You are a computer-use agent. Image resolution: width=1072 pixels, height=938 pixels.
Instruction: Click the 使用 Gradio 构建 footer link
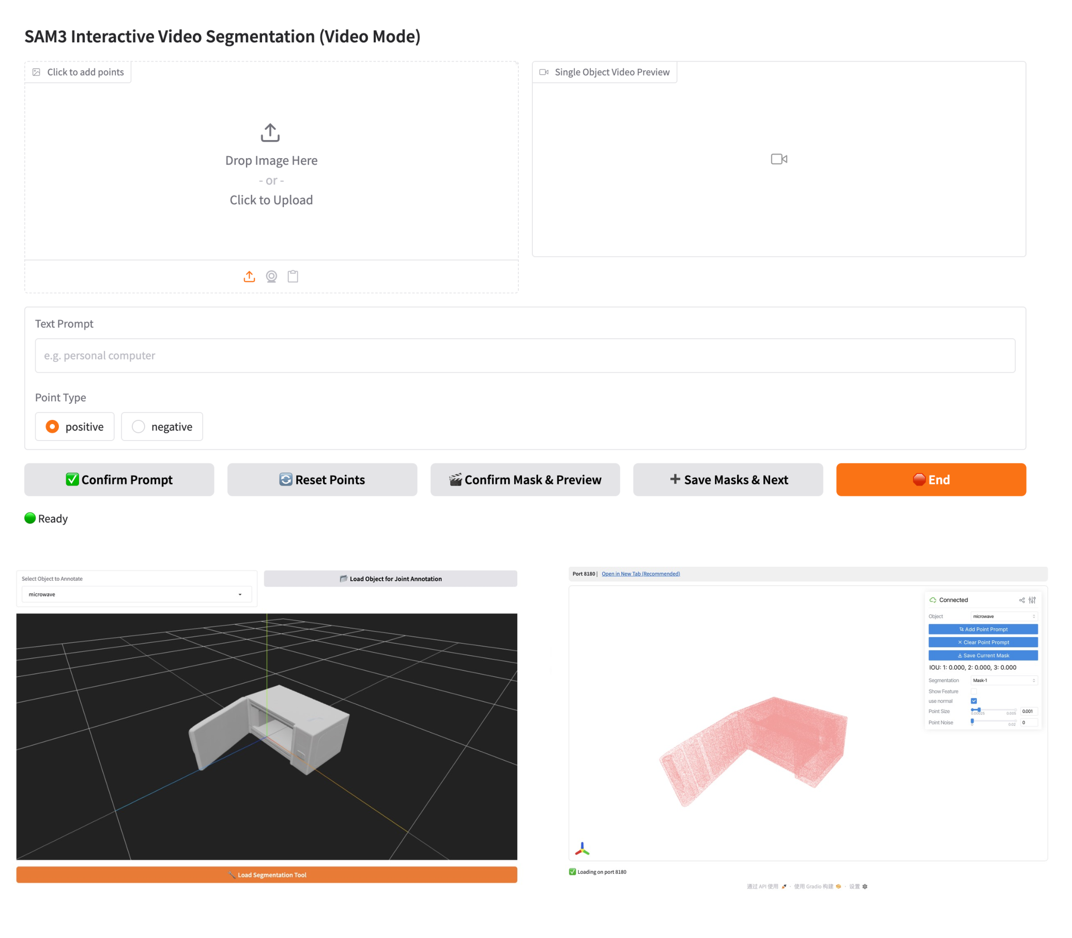[x=813, y=886]
